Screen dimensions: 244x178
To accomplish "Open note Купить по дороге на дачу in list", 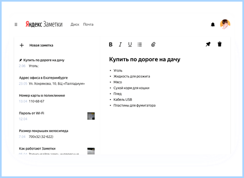I will (x=57, y=63).
